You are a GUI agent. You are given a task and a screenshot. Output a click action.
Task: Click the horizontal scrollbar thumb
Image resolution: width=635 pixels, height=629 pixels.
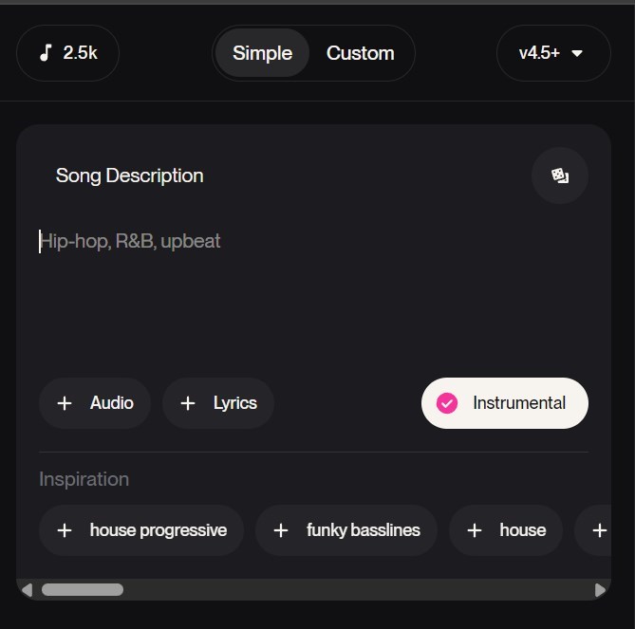[x=83, y=590]
